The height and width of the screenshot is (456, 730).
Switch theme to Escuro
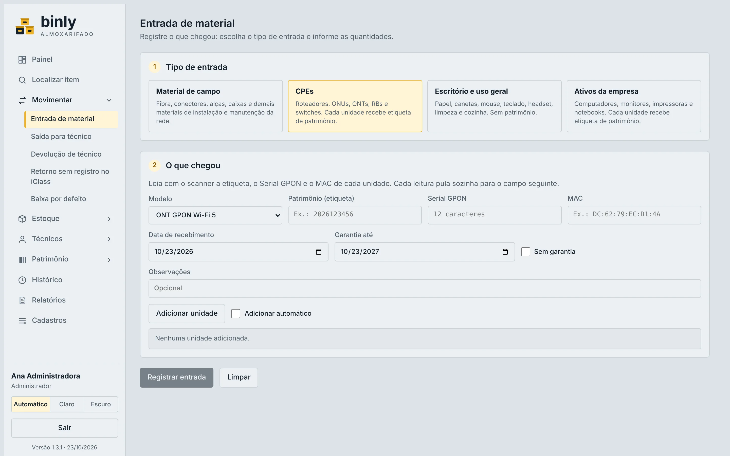click(101, 404)
